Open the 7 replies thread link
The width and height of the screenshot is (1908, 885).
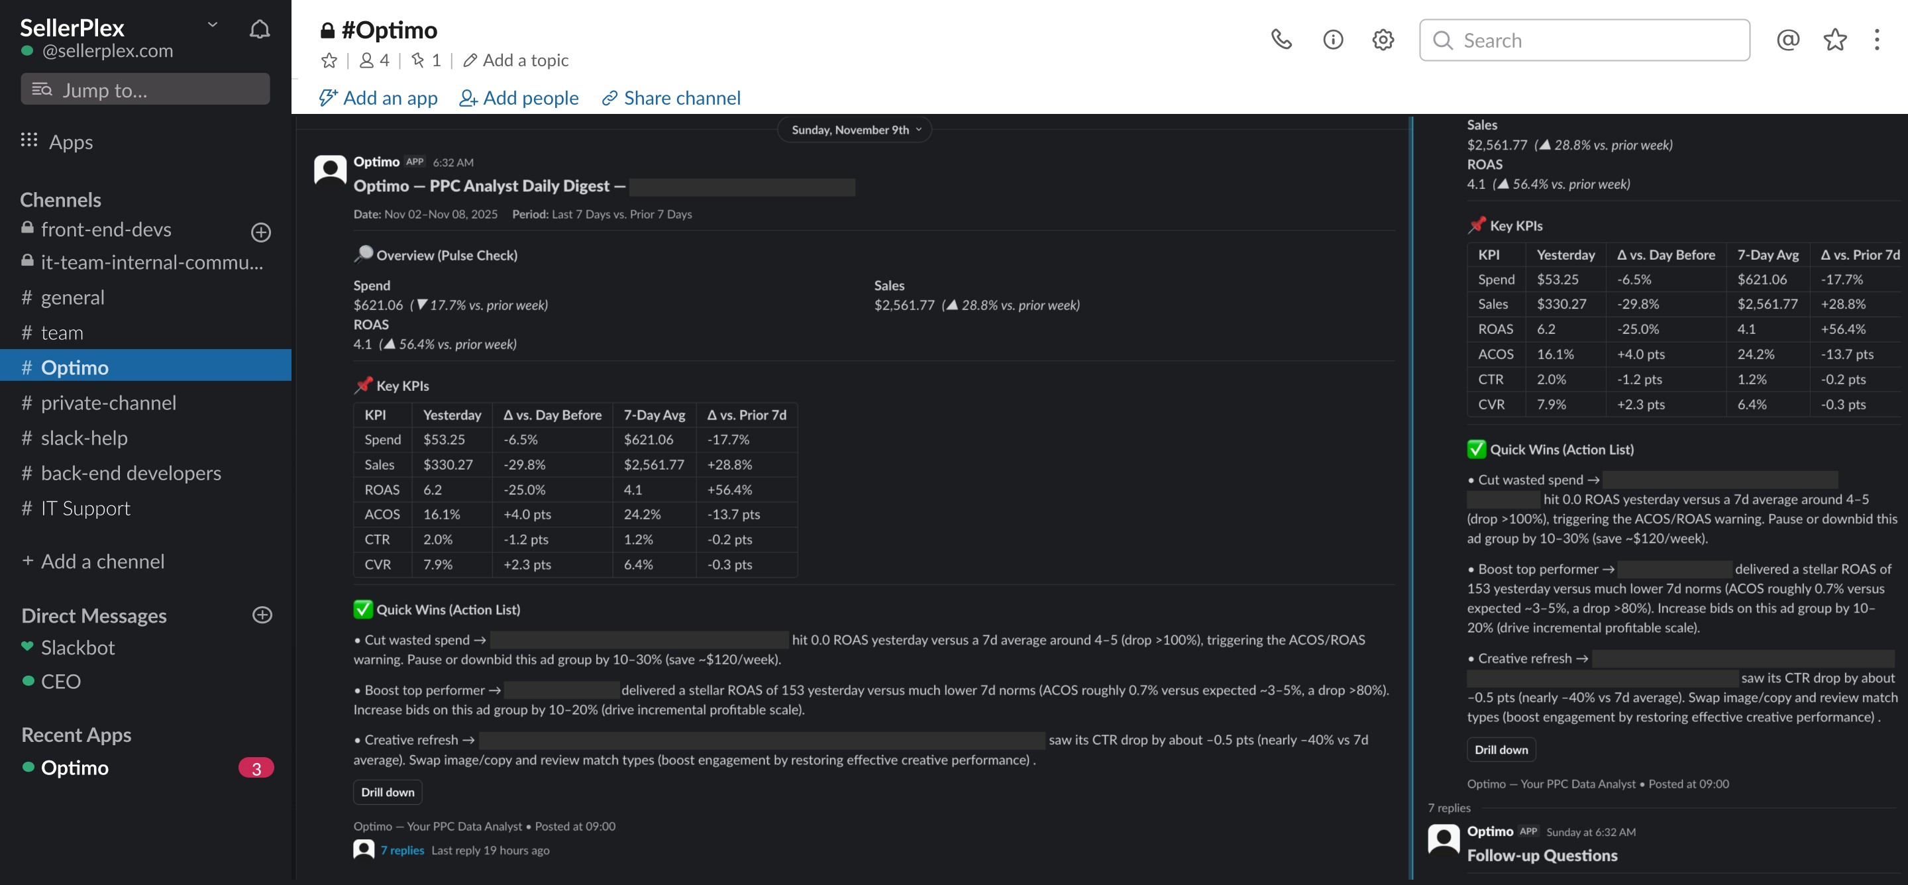[402, 850]
